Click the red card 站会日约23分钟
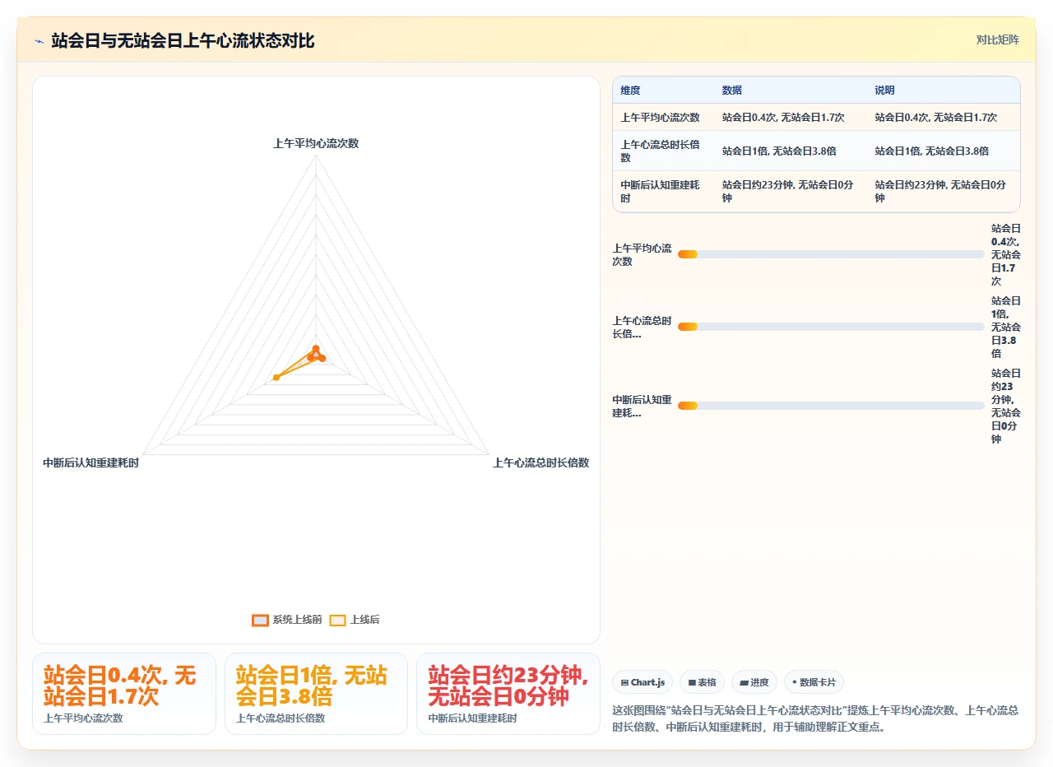 pos(508,693)
